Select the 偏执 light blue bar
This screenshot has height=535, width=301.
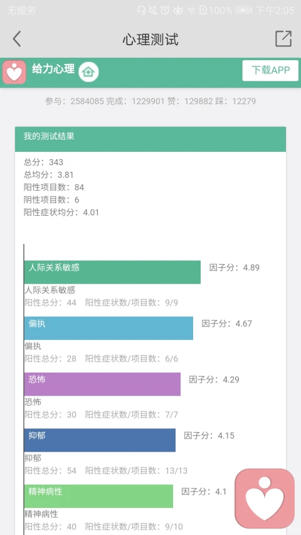point(108,328)
